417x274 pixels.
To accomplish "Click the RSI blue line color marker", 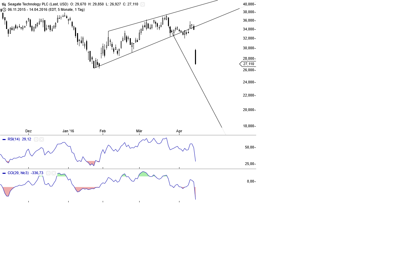I will 4,139.
